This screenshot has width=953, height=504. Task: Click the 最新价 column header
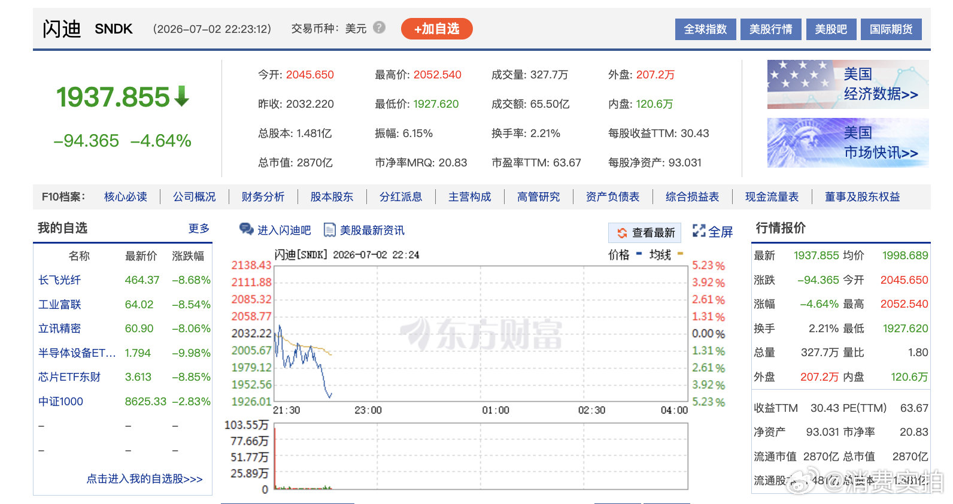[141, 256]
